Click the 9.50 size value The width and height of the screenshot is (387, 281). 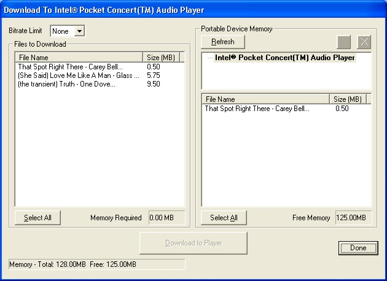(154, 84)
